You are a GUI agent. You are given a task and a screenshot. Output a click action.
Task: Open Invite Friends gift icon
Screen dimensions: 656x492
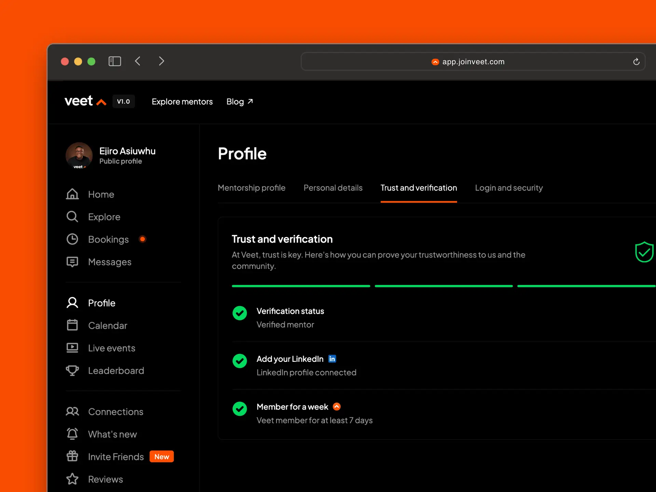[72, 456]
